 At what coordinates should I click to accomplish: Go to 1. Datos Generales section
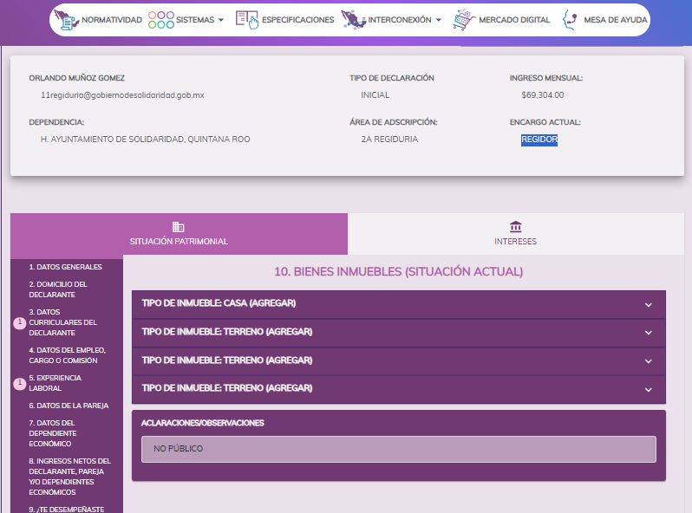65,267
